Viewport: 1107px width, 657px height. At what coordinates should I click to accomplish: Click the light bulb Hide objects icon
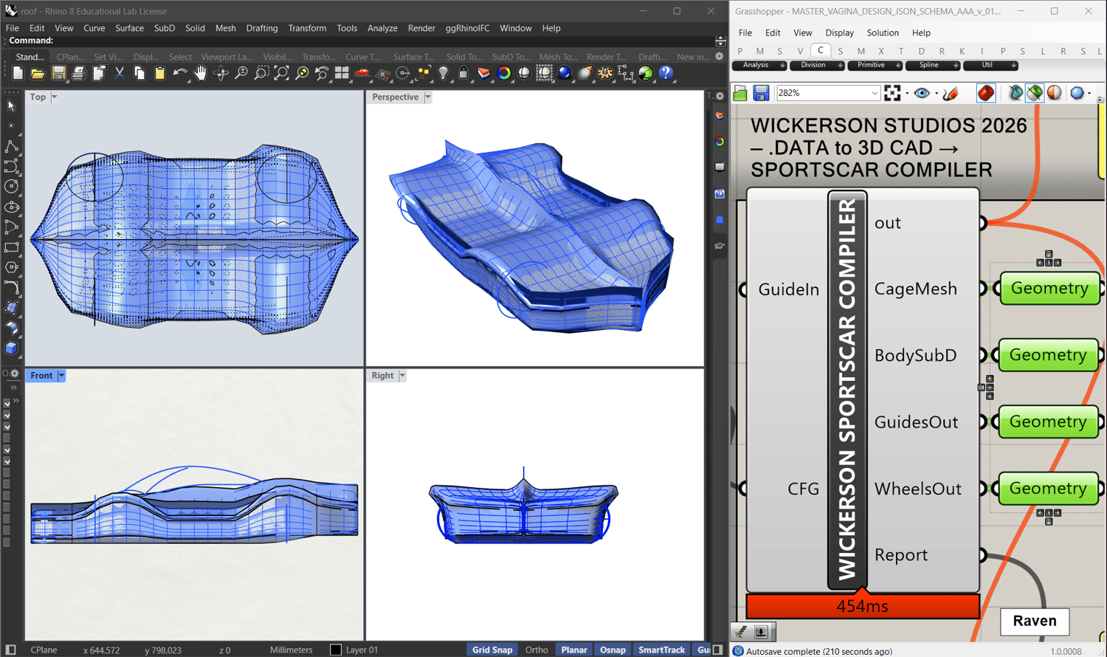(x=443, y=73)
